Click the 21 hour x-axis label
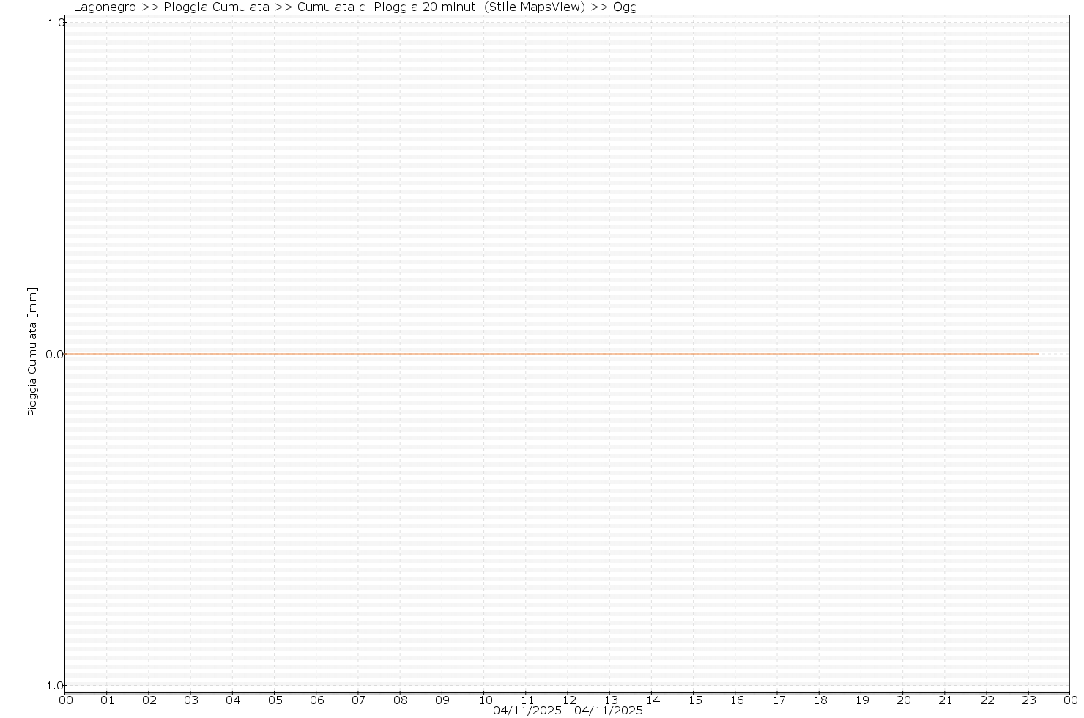Image resolution: width=1084 pixels, height=718 pixels. tap(946, 700)
